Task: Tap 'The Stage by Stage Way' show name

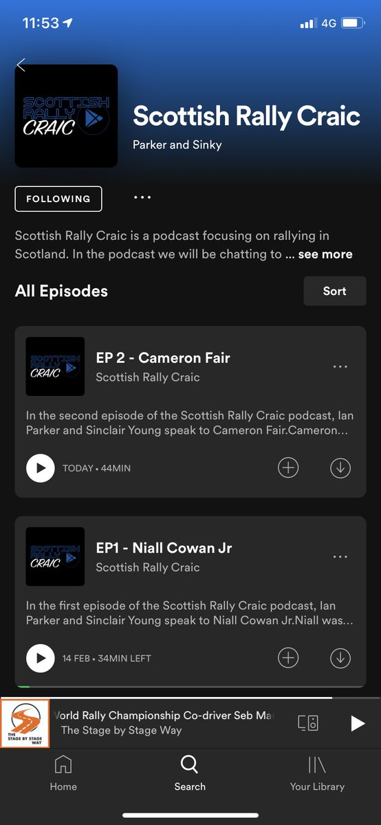Action: tap(121, 731)
